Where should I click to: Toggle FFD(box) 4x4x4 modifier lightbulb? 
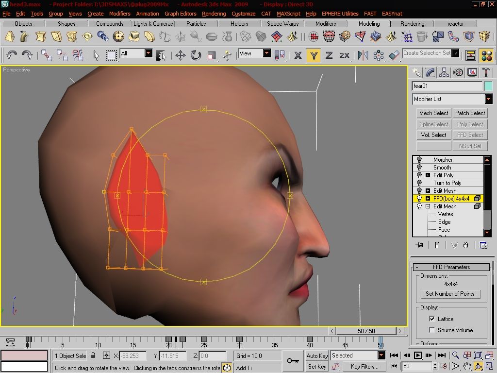tap(419, 198)
